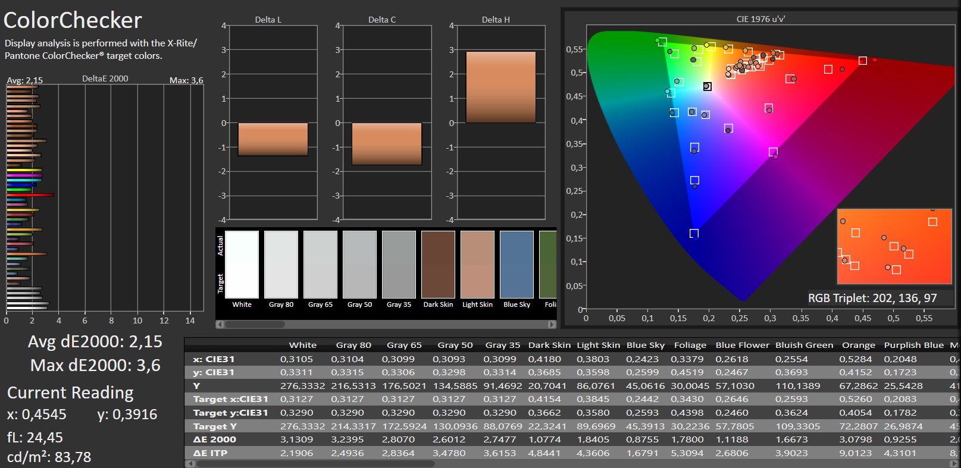The image size is (961, 468).
Task: Click the swatch strip horizontal scrollbar thumb
Action: pyautogui.click(x=254, y=325)
